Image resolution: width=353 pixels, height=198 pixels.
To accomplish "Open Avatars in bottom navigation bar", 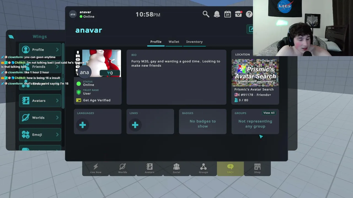I will click(149, 168).
